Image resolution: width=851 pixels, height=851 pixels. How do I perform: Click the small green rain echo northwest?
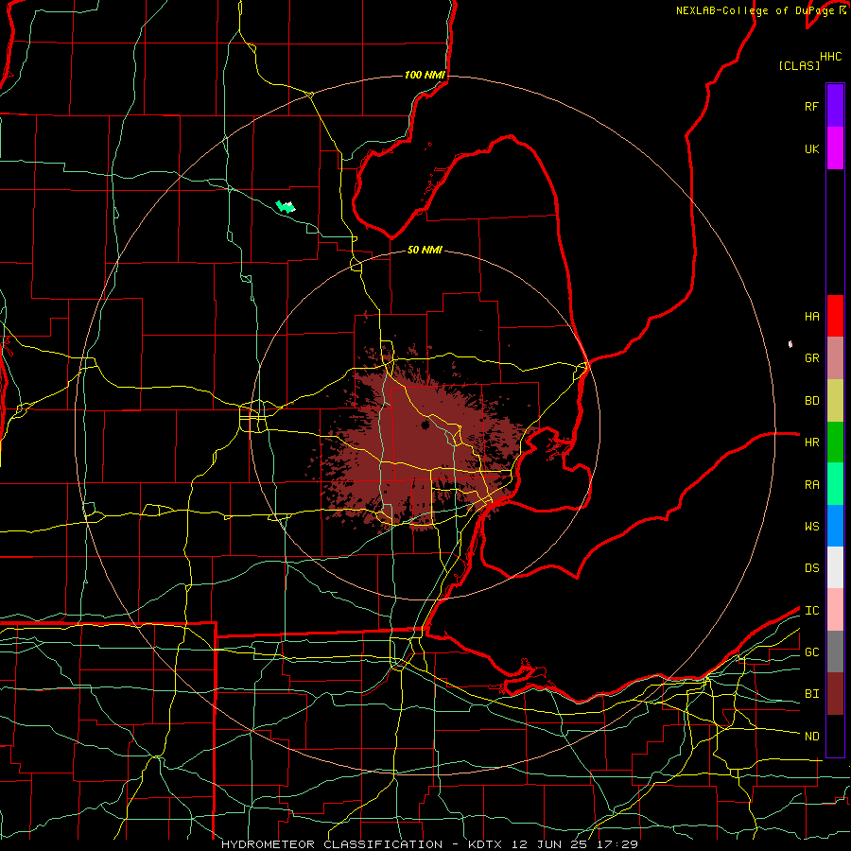[x=285, y=206]
